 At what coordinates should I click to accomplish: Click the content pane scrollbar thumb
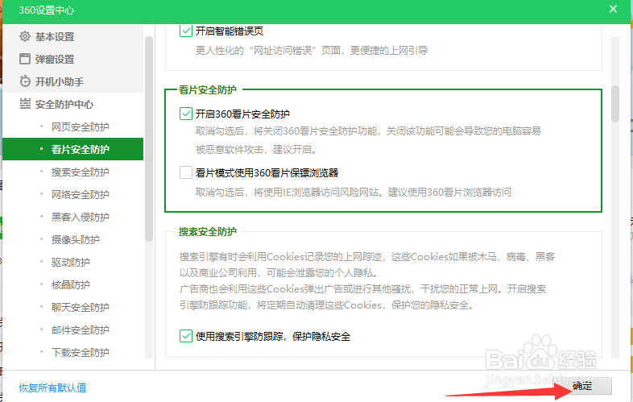[615, 103]
